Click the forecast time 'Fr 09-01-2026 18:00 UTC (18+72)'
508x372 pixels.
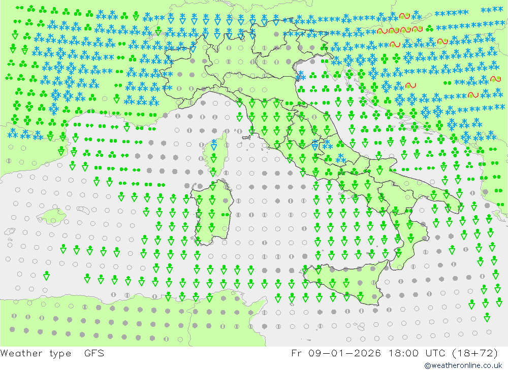394,353
